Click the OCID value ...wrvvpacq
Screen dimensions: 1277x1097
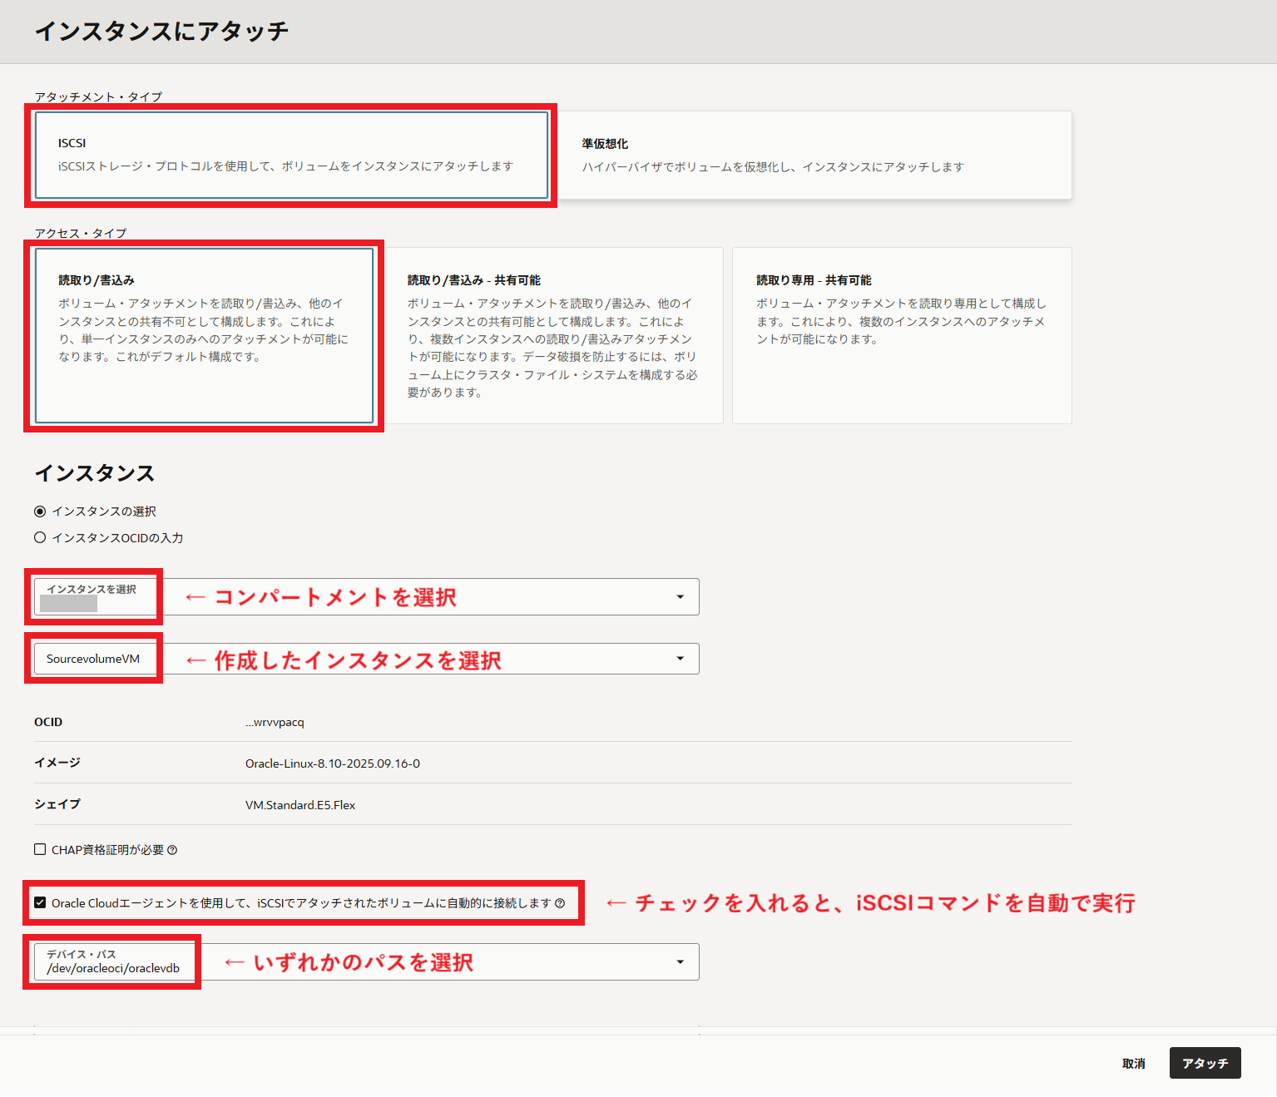coord(275,722)
